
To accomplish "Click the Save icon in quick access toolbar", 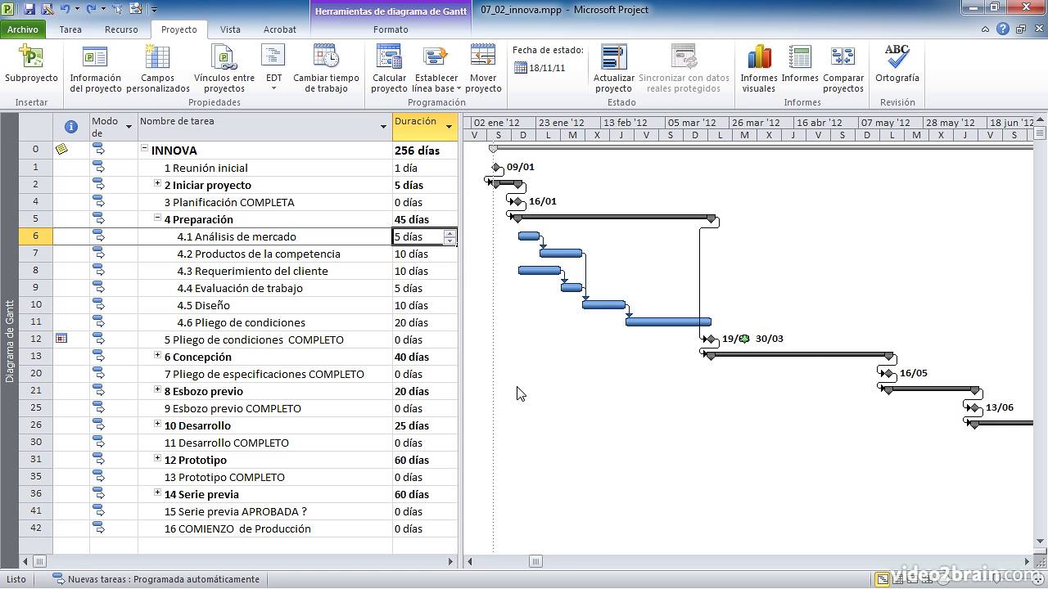I will (29, 8).
